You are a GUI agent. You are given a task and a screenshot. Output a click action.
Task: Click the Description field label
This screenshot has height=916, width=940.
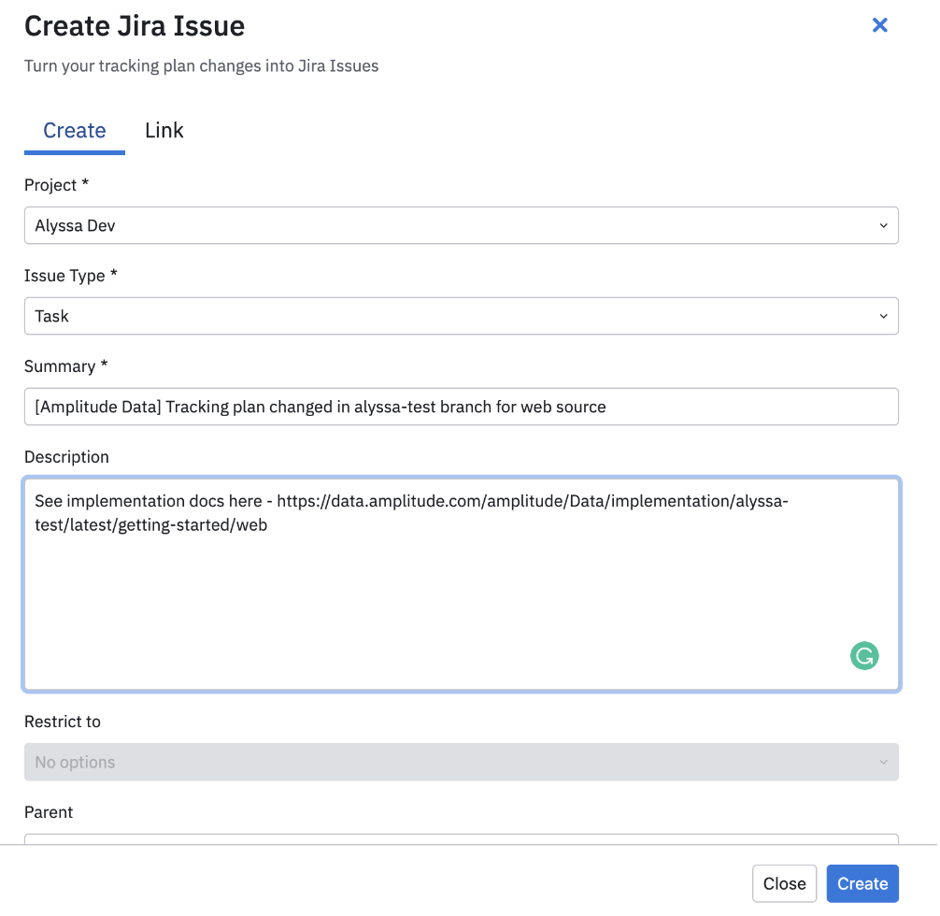click(x=66, y=457)
